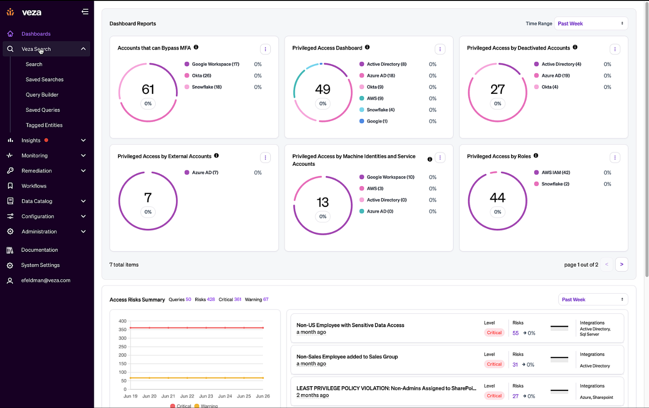
Task: Click the info icon beside Privileged Access by External Accounts
Action: point(216,156)
